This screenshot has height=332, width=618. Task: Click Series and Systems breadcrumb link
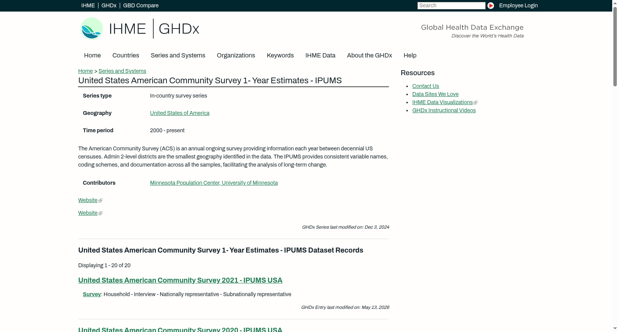pos(122,71)
